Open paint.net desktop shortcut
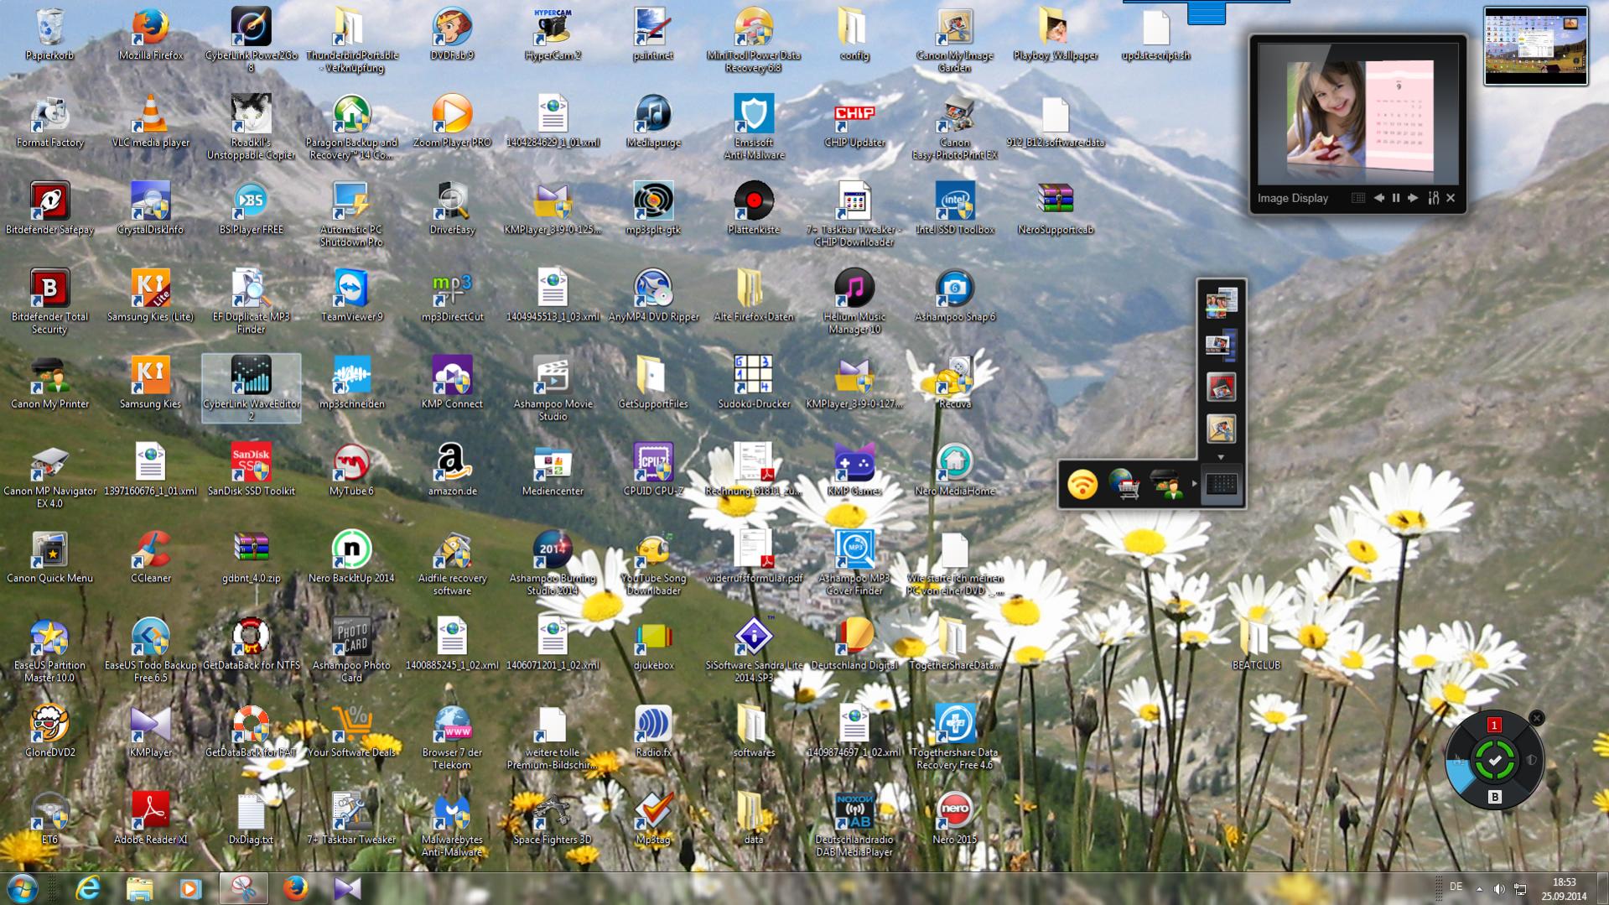This screenshot has height=905, width=1609. [653, 34]
